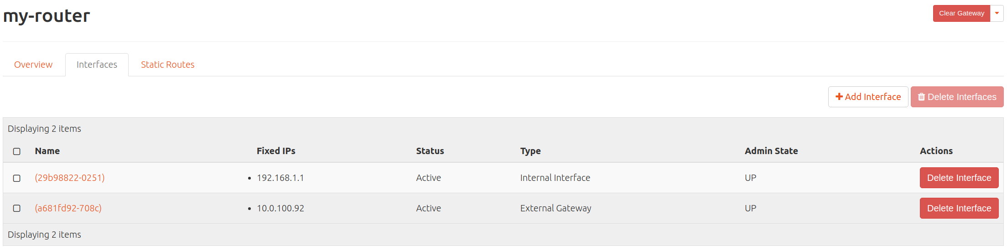
Task: Check the box for interface 29b98822-0251
Action: (17, 178)
